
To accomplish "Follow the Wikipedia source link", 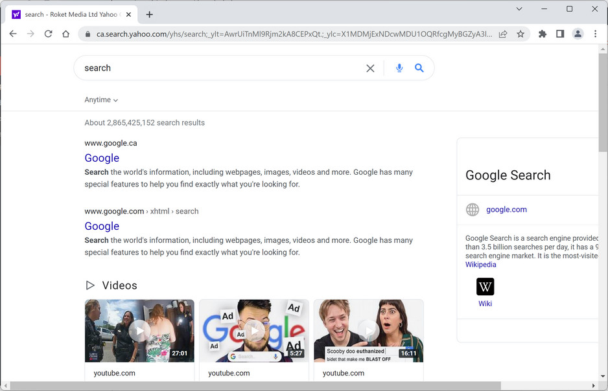I will pyautogui.click(x=481, y=264).
